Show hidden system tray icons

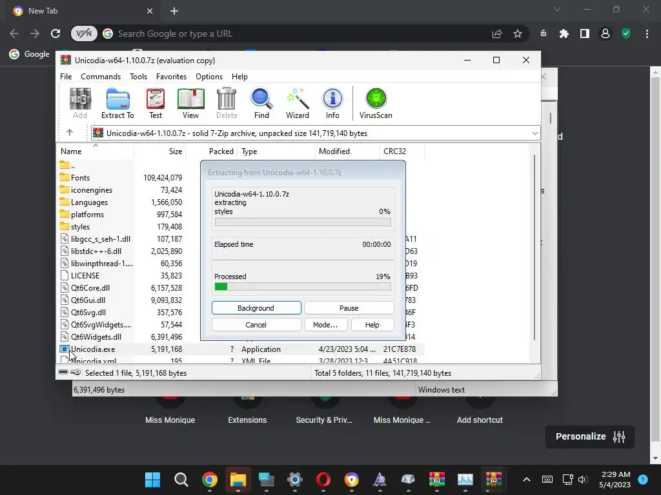527,480
